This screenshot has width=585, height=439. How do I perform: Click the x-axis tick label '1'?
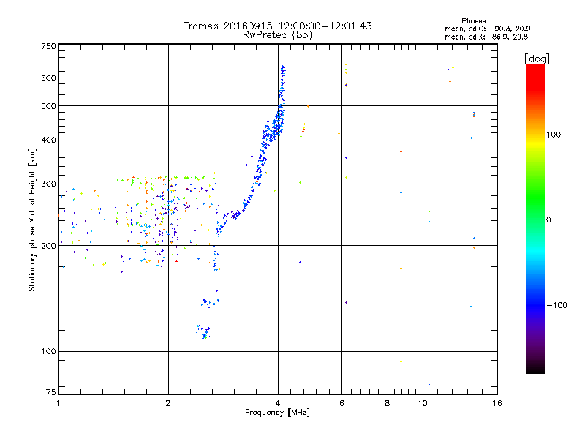pyautogui.click(x=58, y=403)
